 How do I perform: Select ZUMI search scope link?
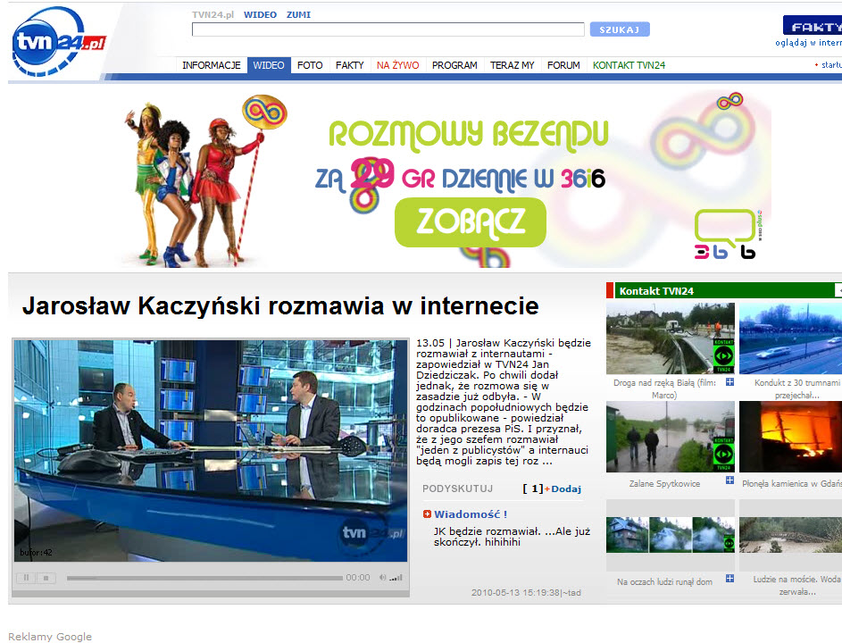tap(298, 14)
